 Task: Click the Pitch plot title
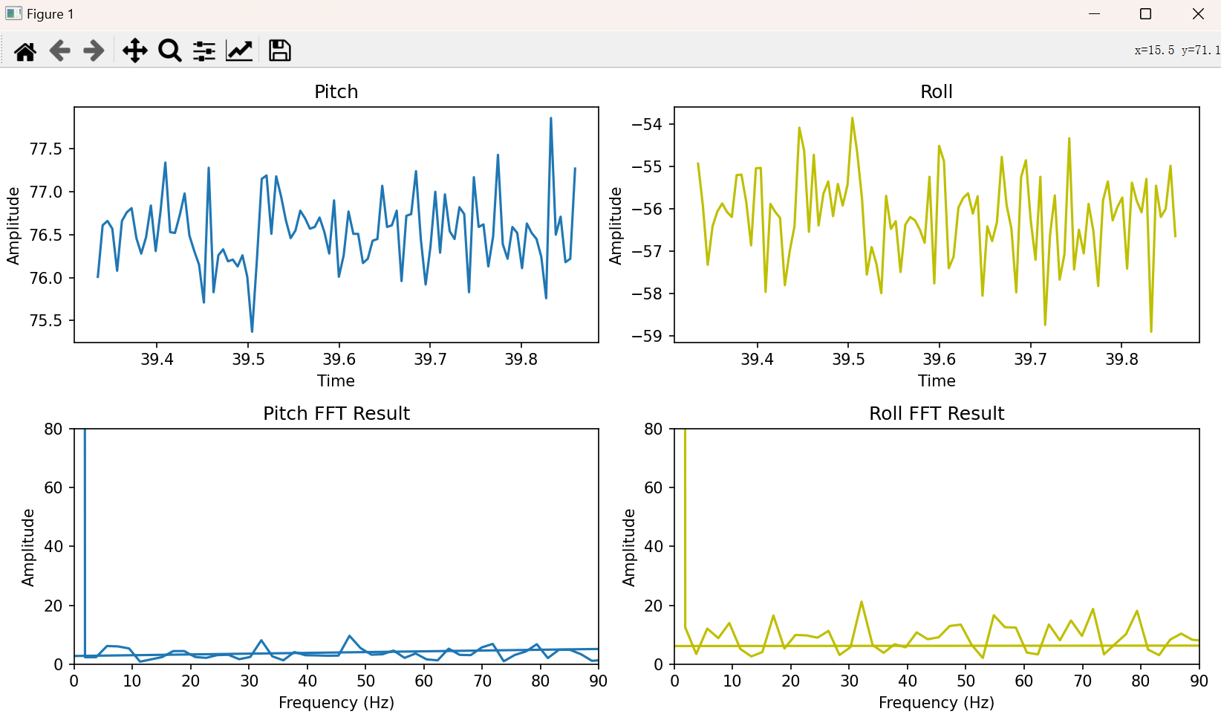336,91
